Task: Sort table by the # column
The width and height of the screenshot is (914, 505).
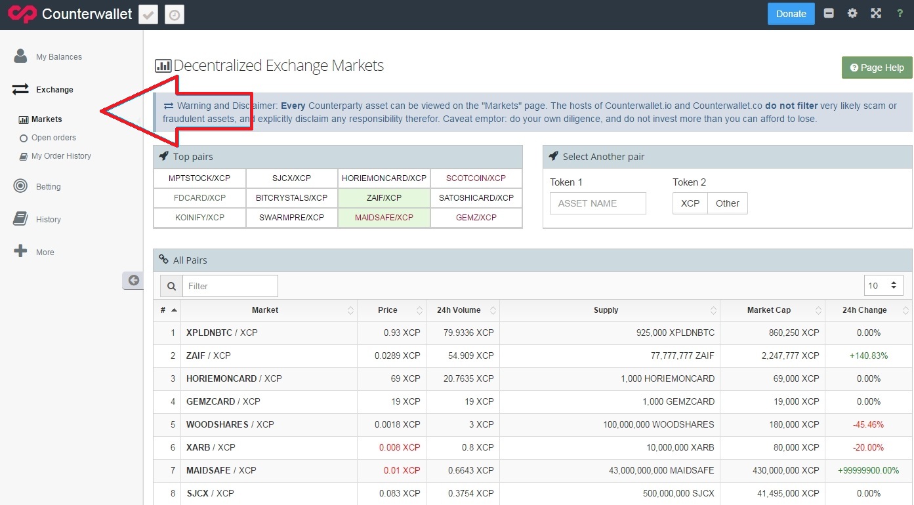Action: coord(167,310)
